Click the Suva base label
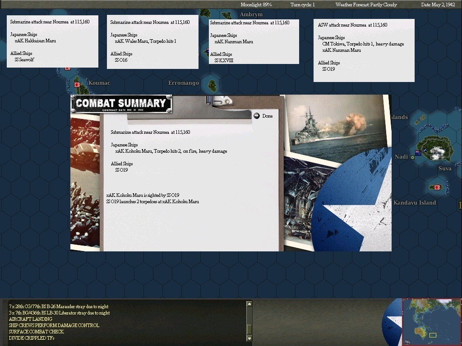The image size is (462, 346). 445,168
